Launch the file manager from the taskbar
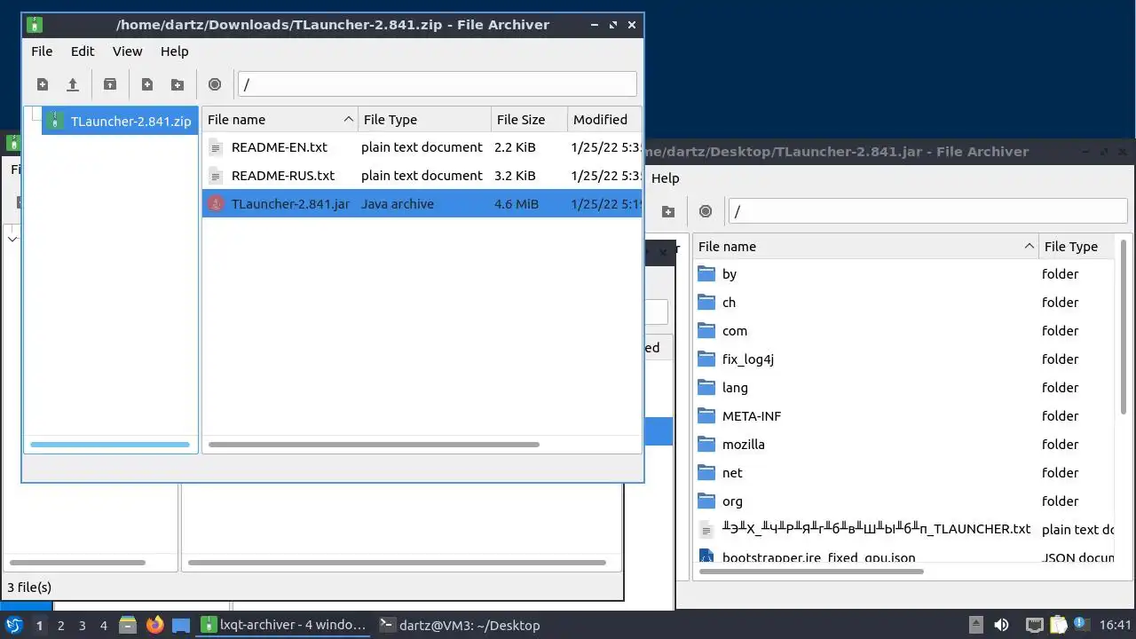This screenshot has width=1136, height=639. tap(128, 625)
